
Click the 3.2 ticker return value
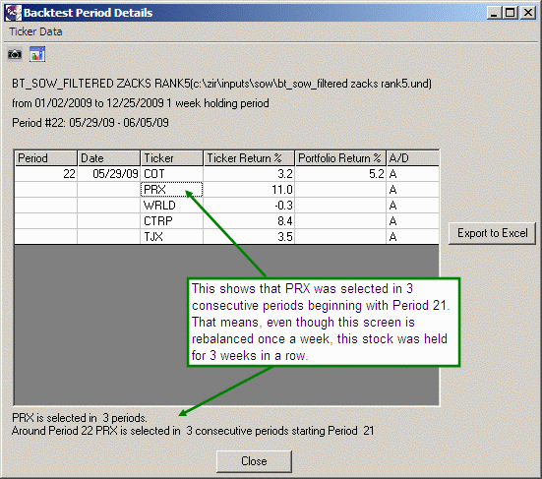(x=249, y=174)
